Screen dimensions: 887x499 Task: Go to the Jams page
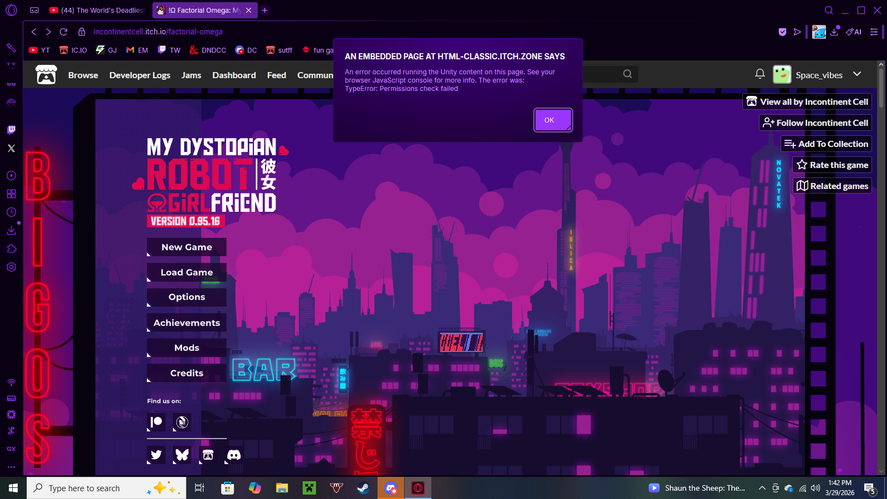(191, 75)
